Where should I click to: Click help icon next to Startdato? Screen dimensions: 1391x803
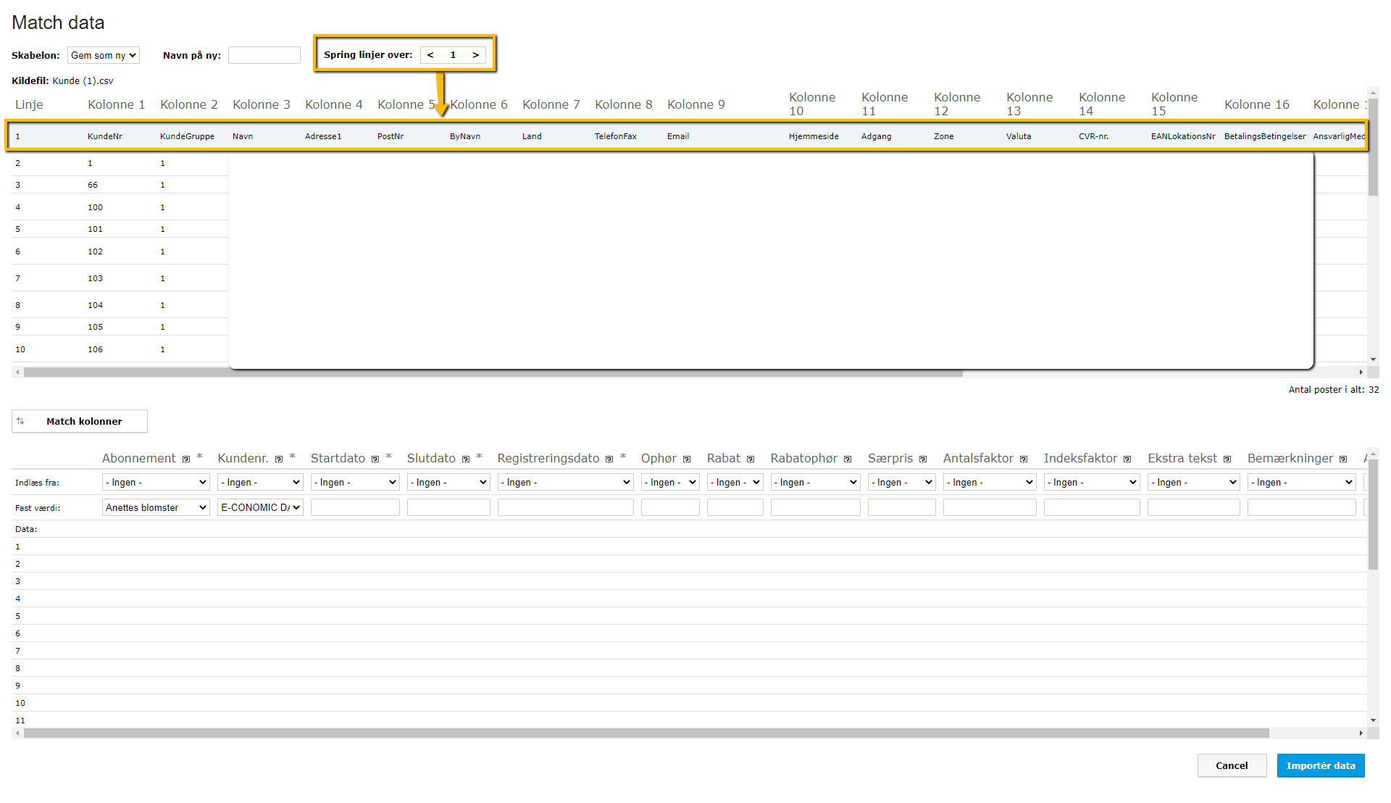tap(375, 459)
